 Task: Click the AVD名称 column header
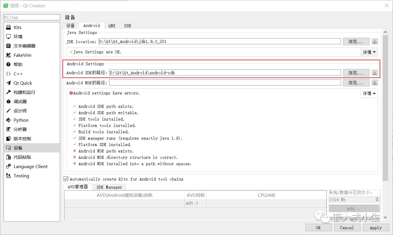[x=124, y=195]
